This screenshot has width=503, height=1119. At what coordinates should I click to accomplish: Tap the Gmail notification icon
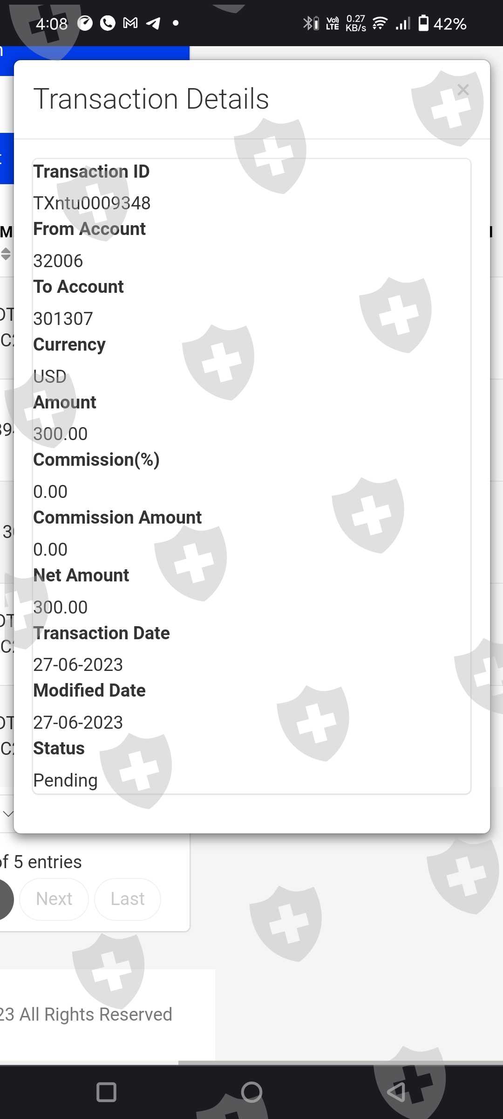pos(130,23)
